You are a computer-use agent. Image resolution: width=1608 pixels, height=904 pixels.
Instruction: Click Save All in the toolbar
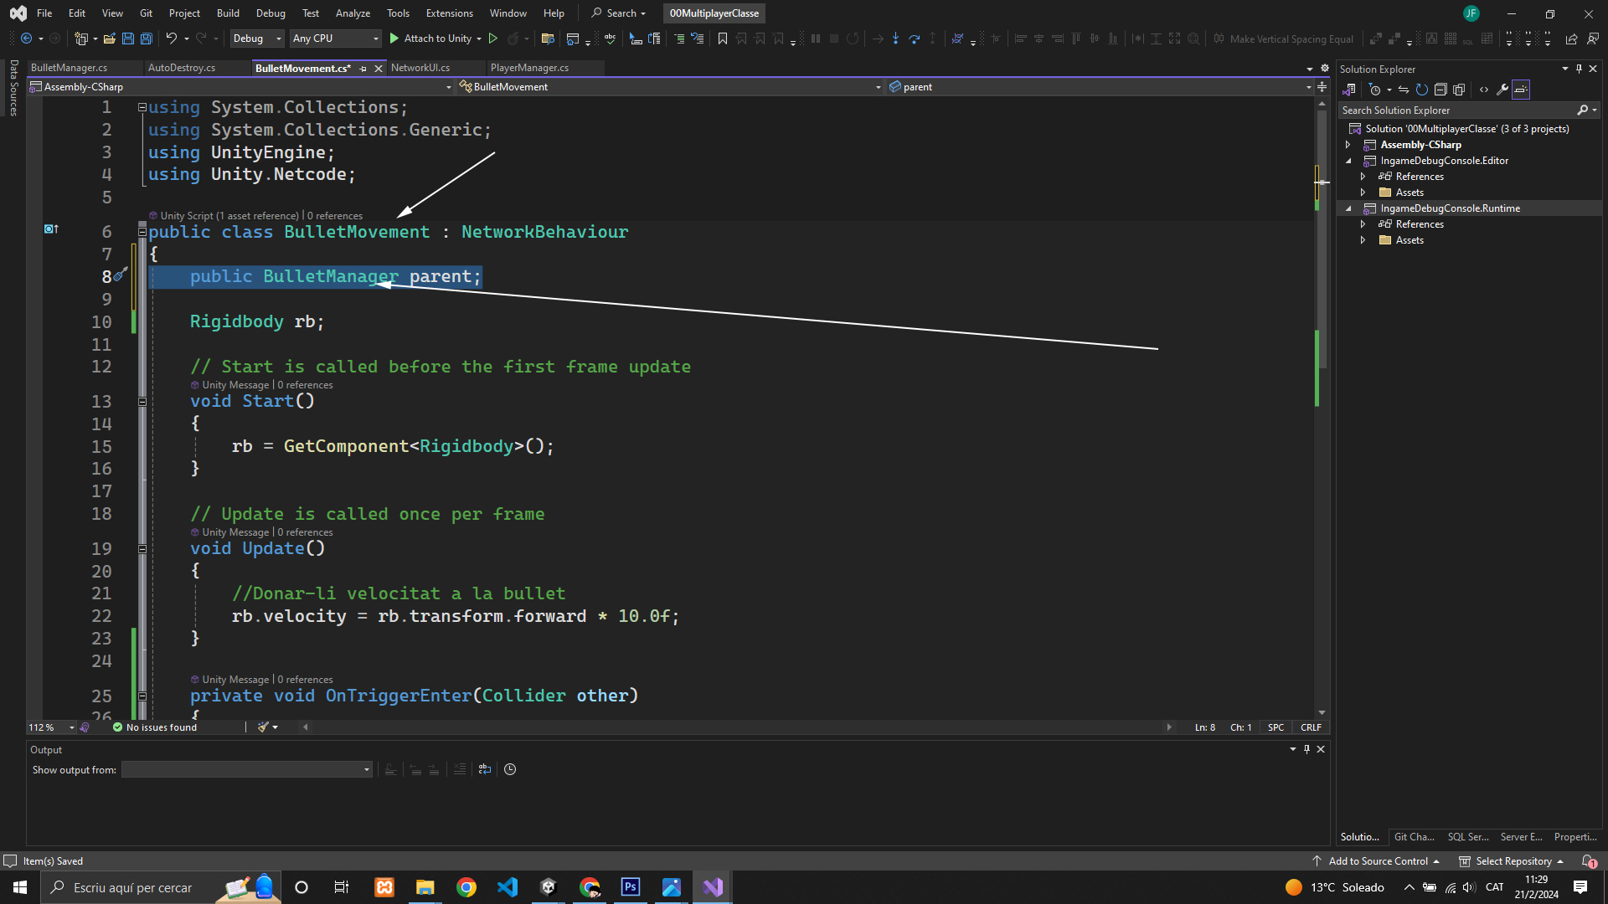[146, 39]
